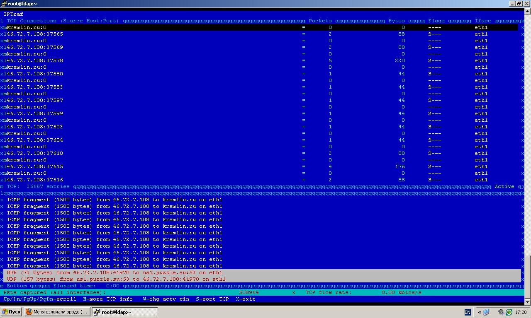Click the network connection tray icon

[x=486, y=312]
